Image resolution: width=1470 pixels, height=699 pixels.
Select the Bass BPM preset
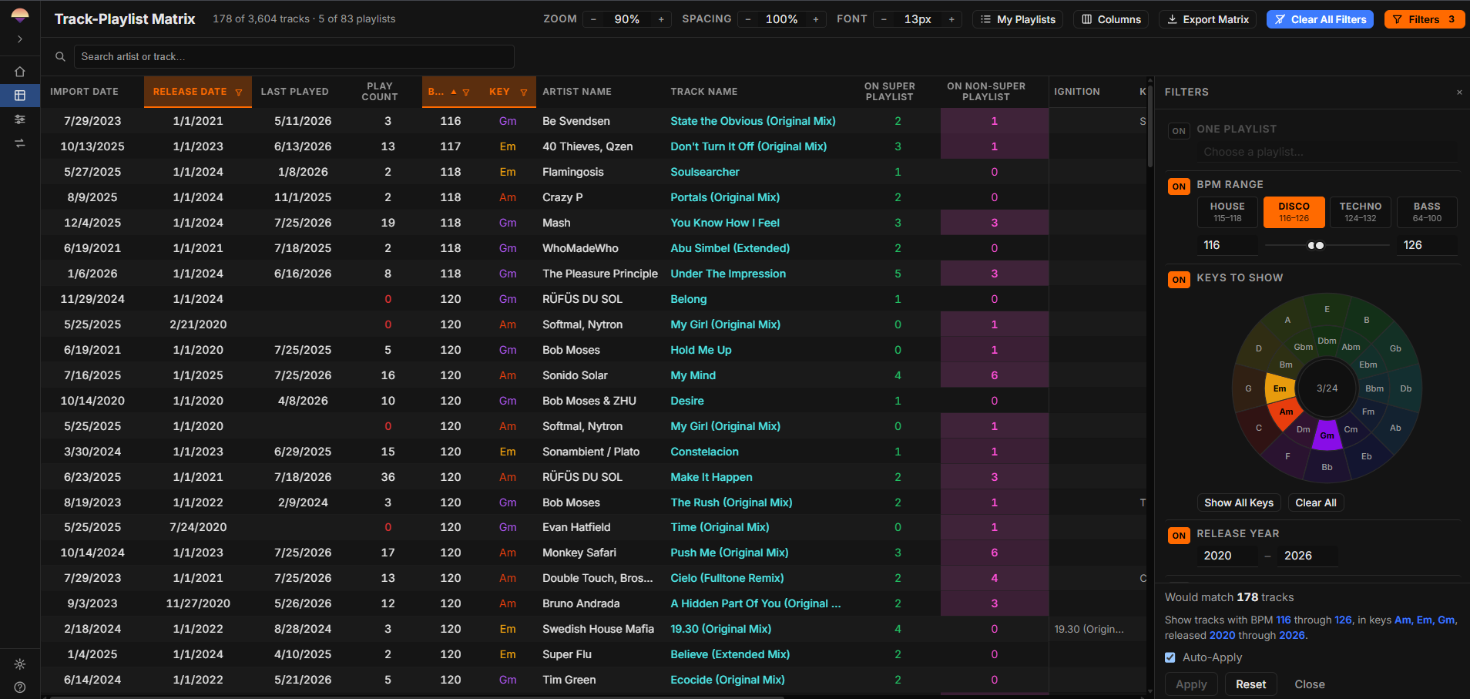(1427, 212)
